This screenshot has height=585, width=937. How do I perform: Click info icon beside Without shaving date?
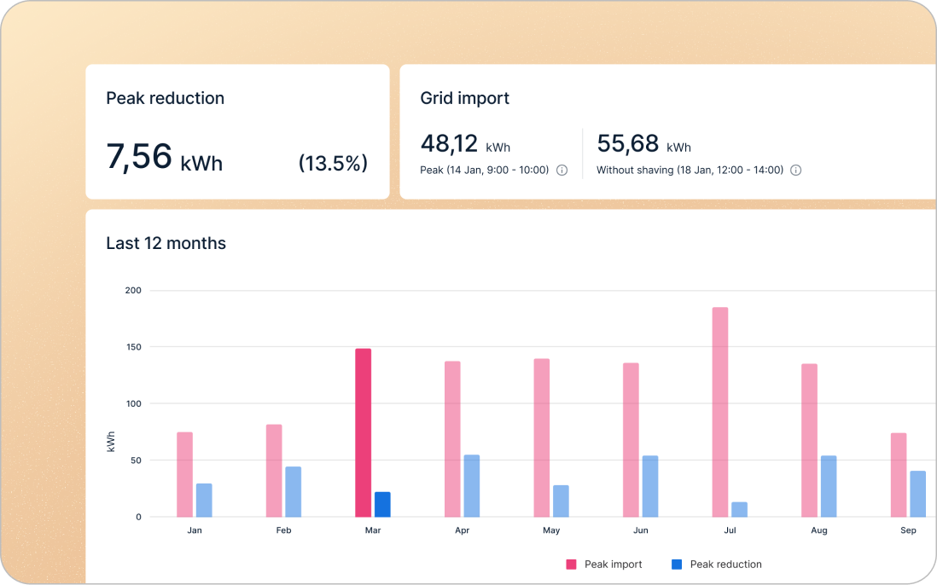tap(795, 170)
